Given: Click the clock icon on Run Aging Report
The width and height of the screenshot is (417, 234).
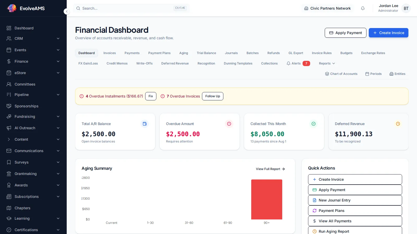Looking at the screenshot, I should (x=315, y=231).
